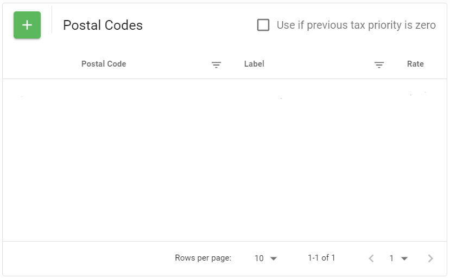Go to previous page with left chevron
This screenshot has width=450, height=279.
point(371,258)
